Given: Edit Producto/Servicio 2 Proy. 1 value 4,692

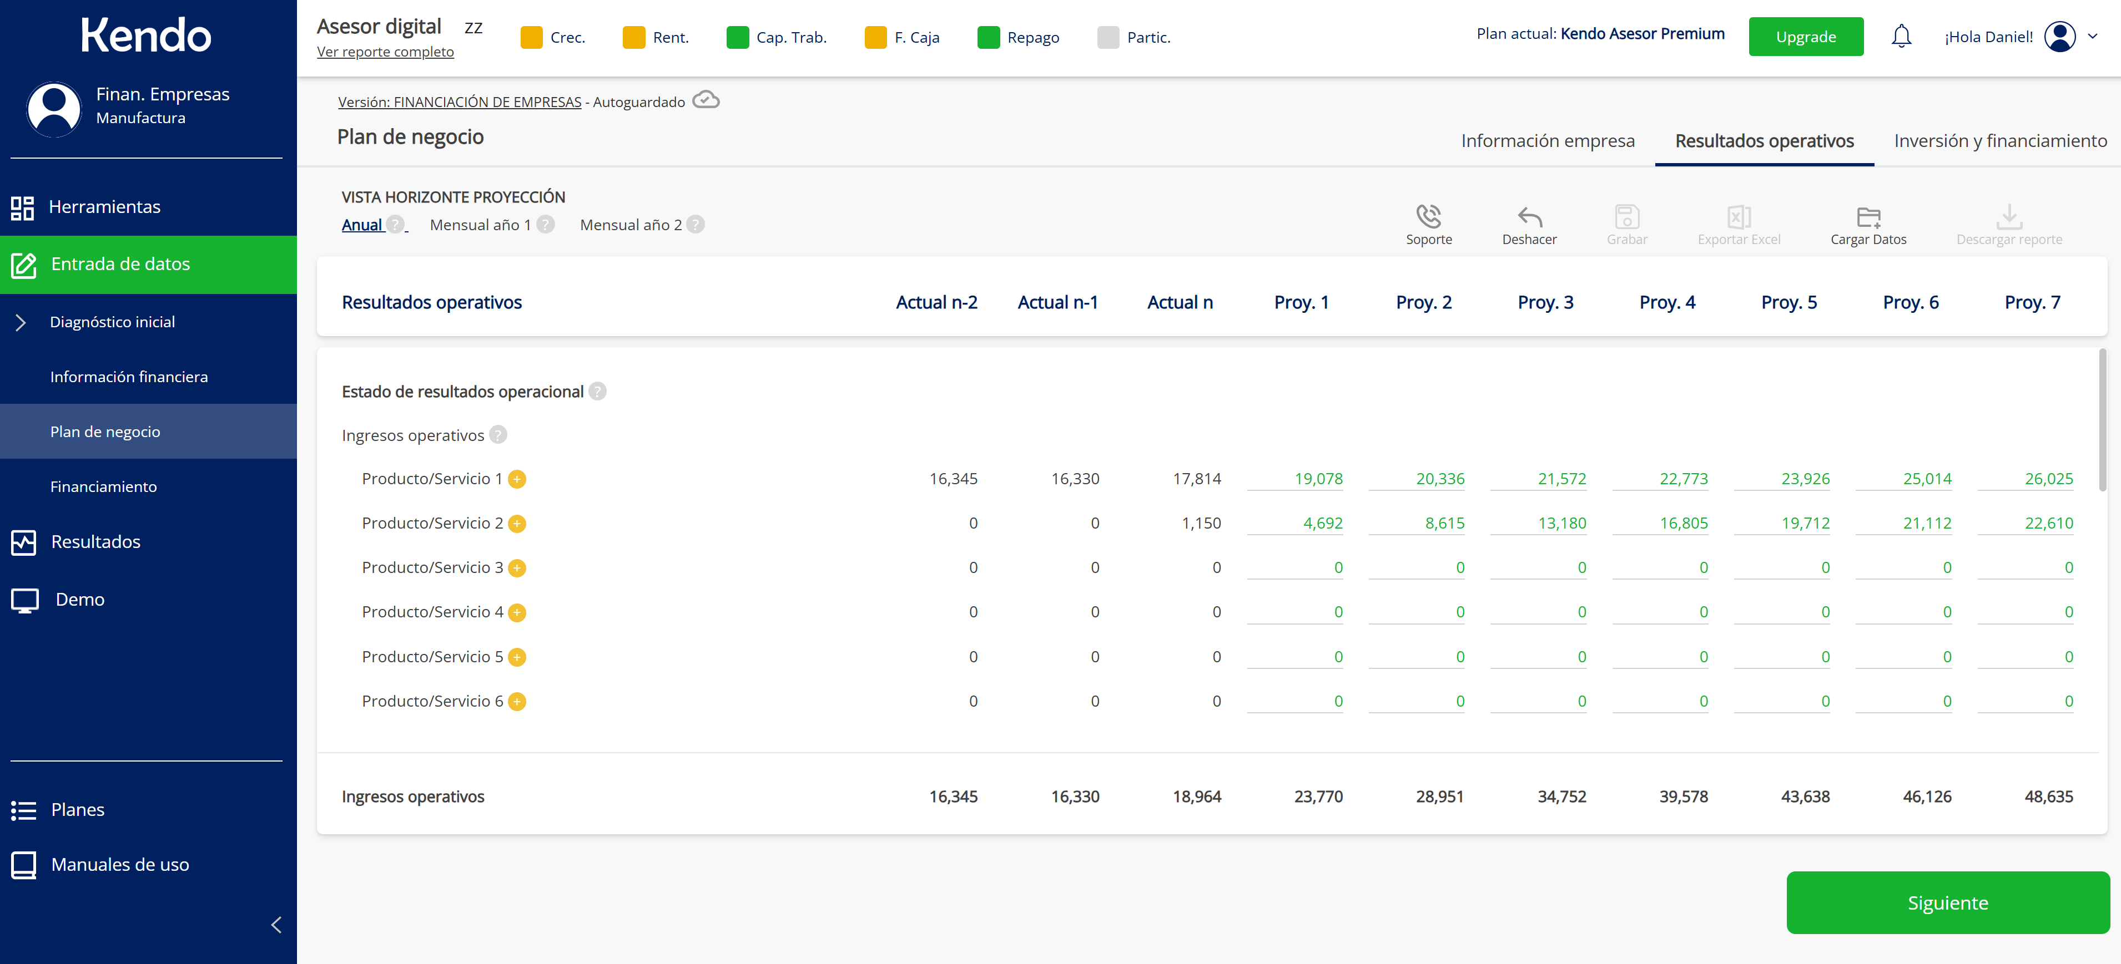Looking at the screenshot, I should tap(1295, 524).
